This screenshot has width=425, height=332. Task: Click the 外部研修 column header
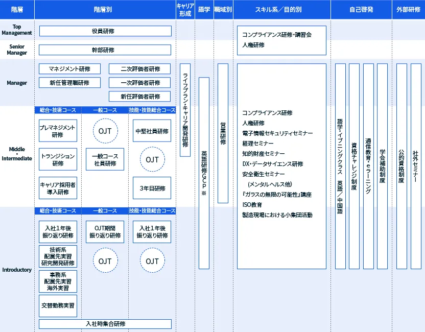click(x=409, y=10)
